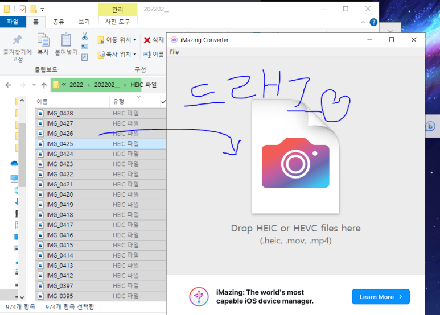Go up one folder with the up arrow
Viewport: 440px width, 315px height.
(x=44, y=85)
